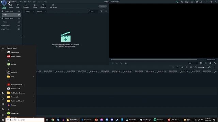Open the preview quality 1/2 dropdown
Image resolution: width=218 pixels, height=122 pixels.
(x=193, y=63)
